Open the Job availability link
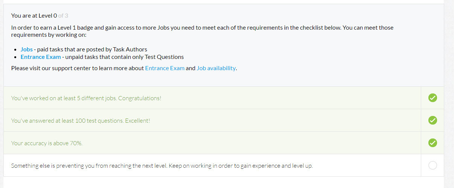The width and height of the screenshot is (454, 188). 216,68
